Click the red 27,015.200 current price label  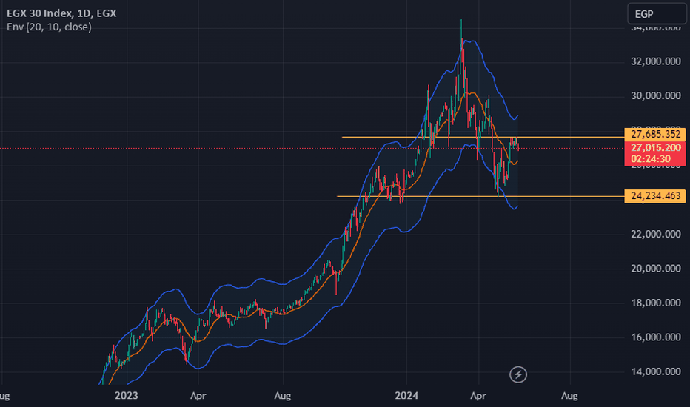(x=654, y=147)
